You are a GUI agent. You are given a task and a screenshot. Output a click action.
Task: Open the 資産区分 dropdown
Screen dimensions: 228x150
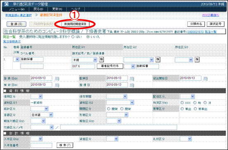click(112, 139)
